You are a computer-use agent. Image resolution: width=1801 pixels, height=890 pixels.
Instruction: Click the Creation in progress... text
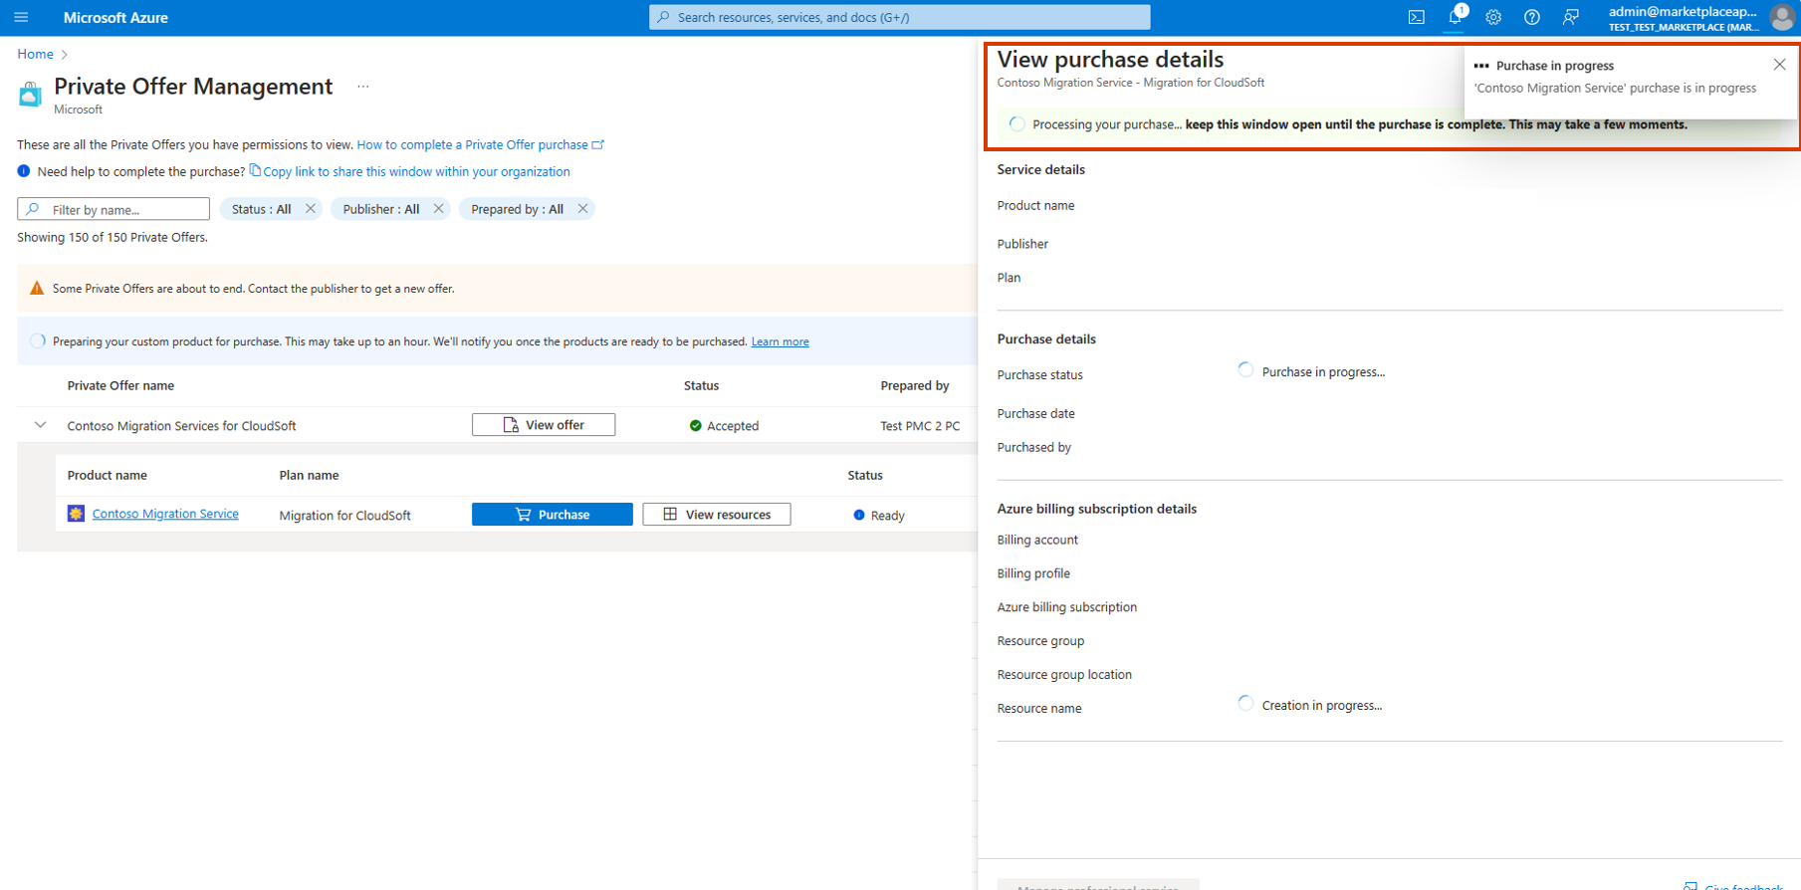[1322, 706]
